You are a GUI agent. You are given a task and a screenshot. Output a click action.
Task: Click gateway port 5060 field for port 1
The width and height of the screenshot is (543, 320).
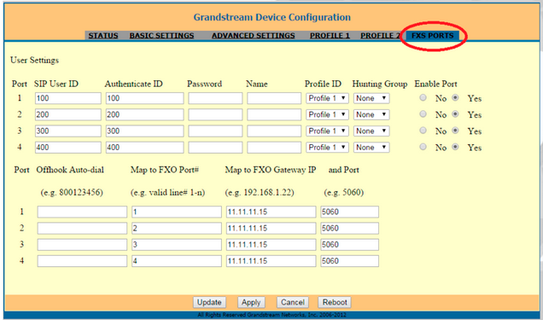[349, 212]
